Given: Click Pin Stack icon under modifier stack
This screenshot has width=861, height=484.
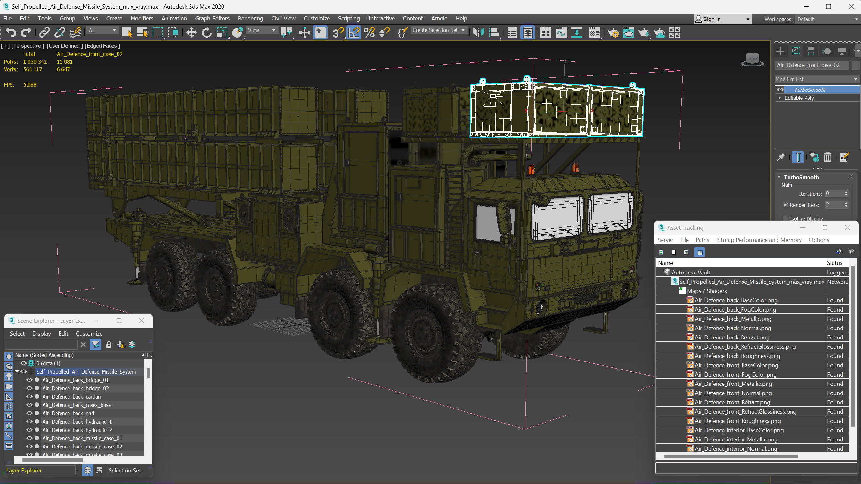Looking at the screenshot, I should [781, 157].
